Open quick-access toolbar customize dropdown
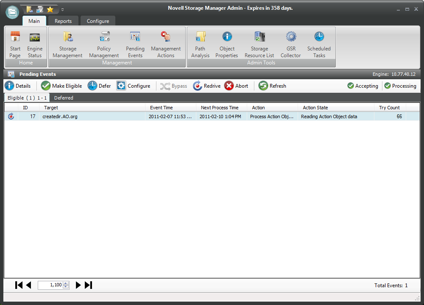Viewport: 424px width, 305px height. click(x=62, y=10)
